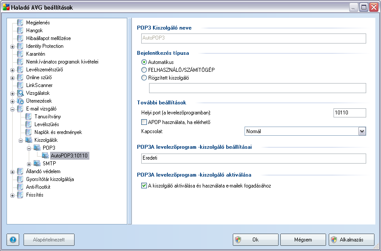Click the Vizsgálatok magnifier icon

click(20, 93)
